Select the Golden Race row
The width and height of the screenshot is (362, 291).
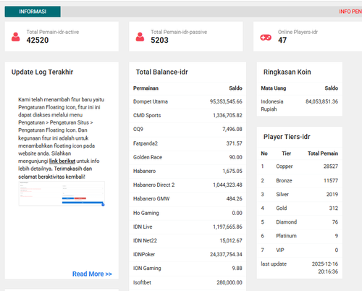188,157
